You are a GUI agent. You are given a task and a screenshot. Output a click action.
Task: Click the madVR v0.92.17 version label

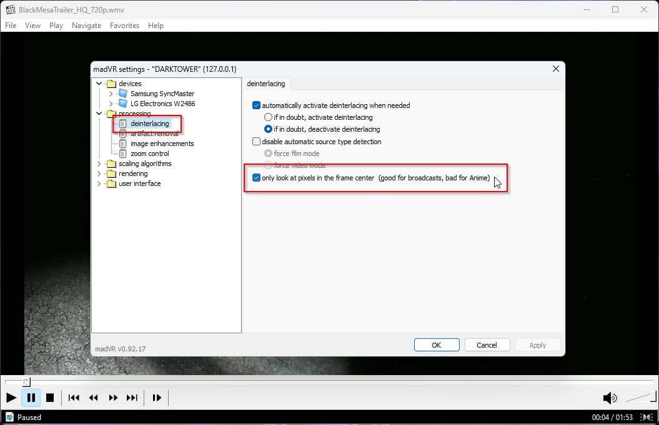point(120,349)
